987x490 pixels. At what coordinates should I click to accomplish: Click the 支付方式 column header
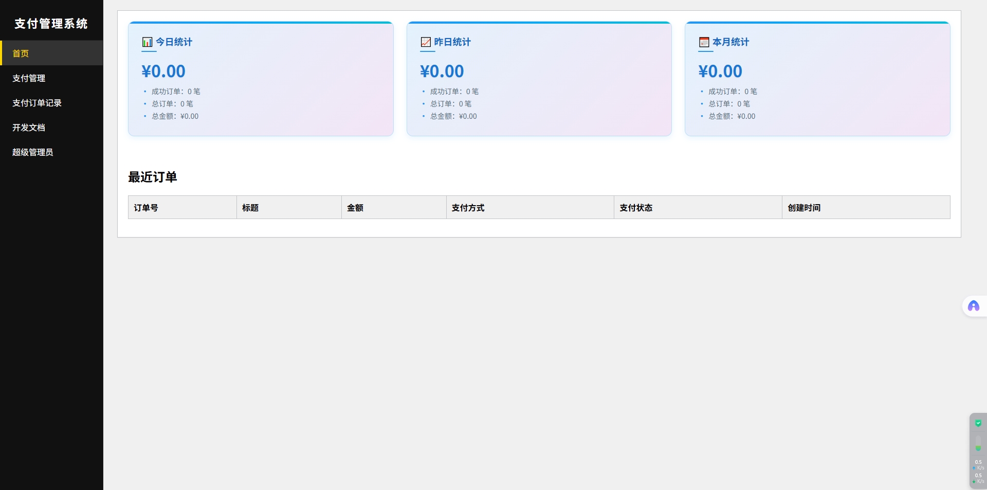(468, 208)
